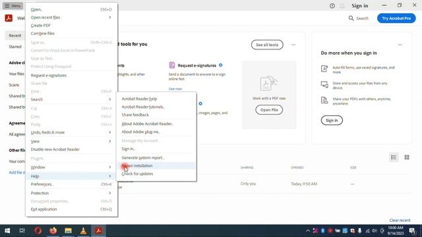Click the Request e-signatures icon
This screenshot has height=237, width=422.
[x=171, y=65]
